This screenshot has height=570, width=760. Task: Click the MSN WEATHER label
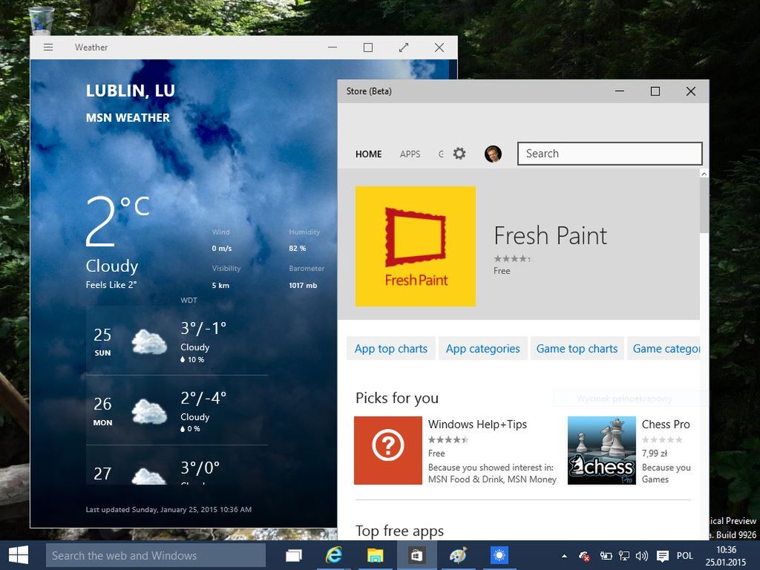click(x=128, y=118)
